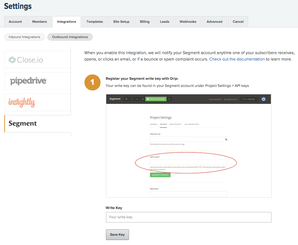This screenshot has height=245, width=298.
Task: Click the Segment logo in the screenshot header
Action: pos(115,99)
